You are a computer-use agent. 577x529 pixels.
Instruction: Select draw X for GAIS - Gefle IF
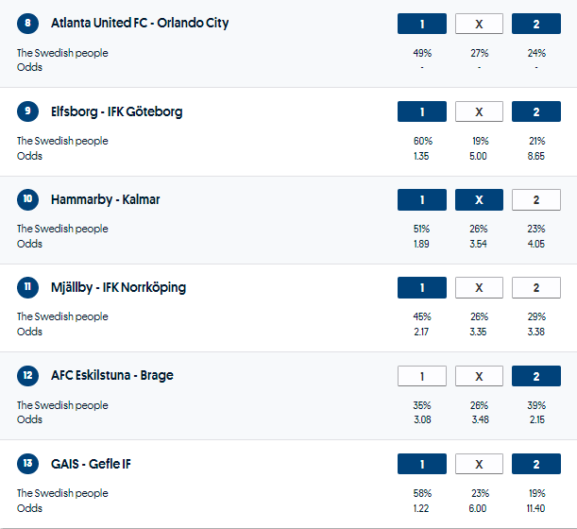coord(479,464)
